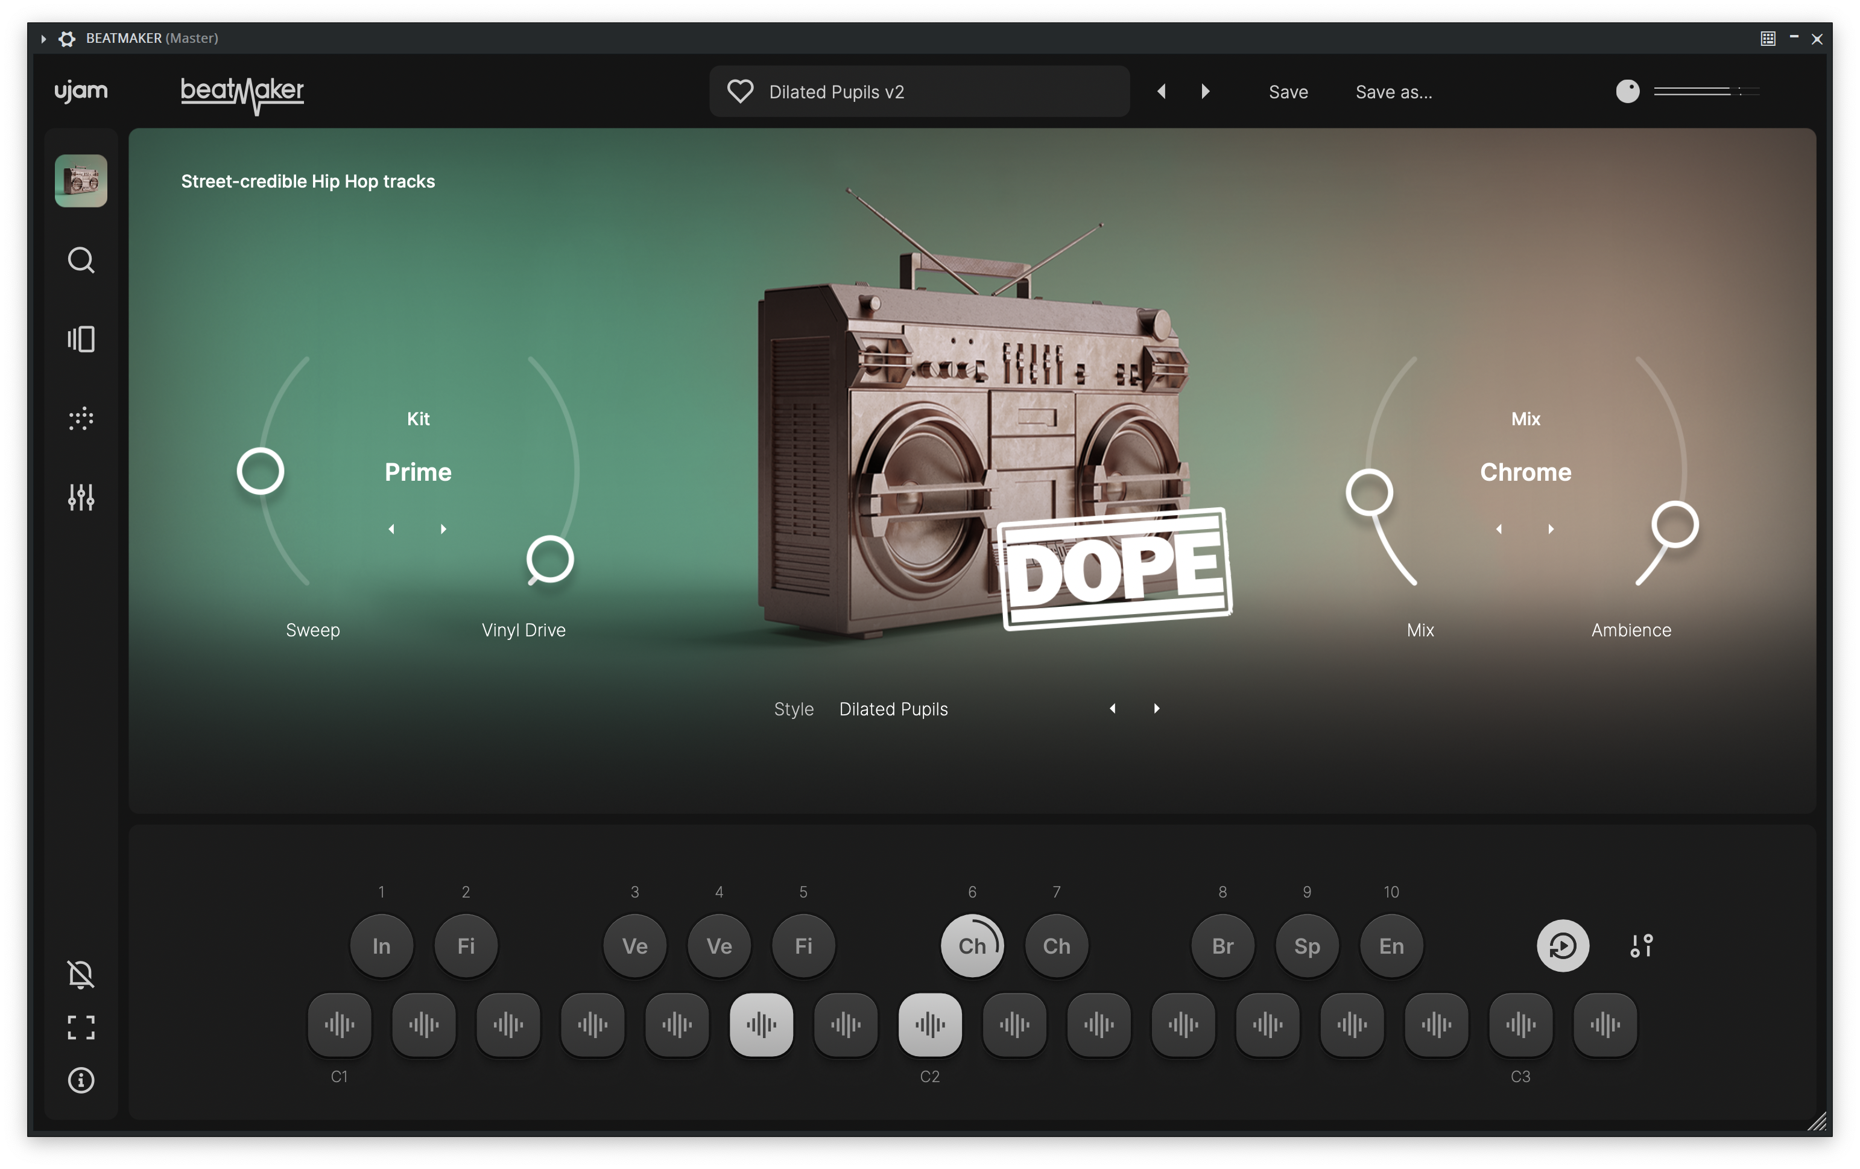Image resolution: width=1860 pixels, height=1169 pixels.
Task: Trigger pattern 5 Fi pad
Action: (803, 946)
